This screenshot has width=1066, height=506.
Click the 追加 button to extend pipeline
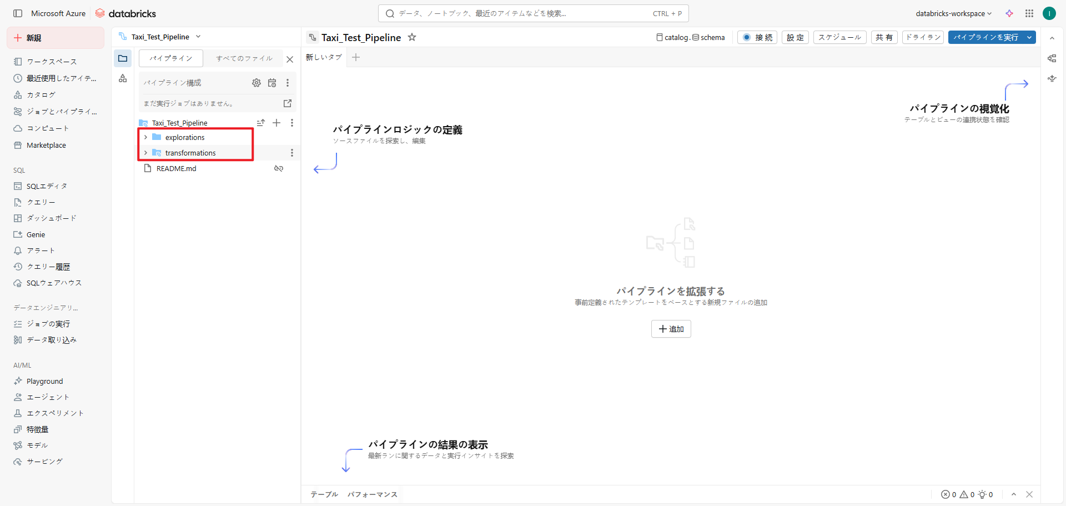point(671,329)
